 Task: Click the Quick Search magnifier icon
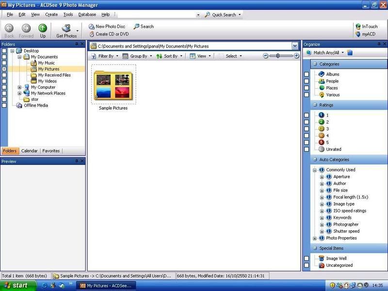207,15
